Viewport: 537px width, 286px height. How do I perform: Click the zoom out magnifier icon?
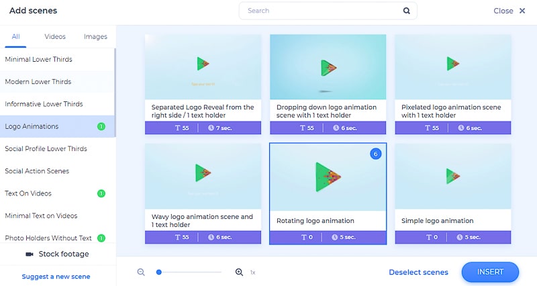[141, 272]
